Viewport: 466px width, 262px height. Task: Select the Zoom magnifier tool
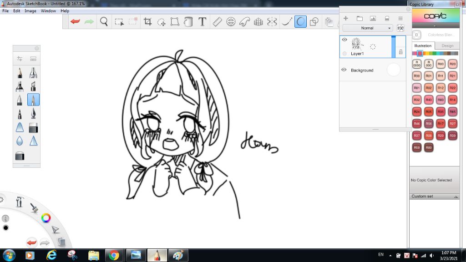tap(104, 21)
